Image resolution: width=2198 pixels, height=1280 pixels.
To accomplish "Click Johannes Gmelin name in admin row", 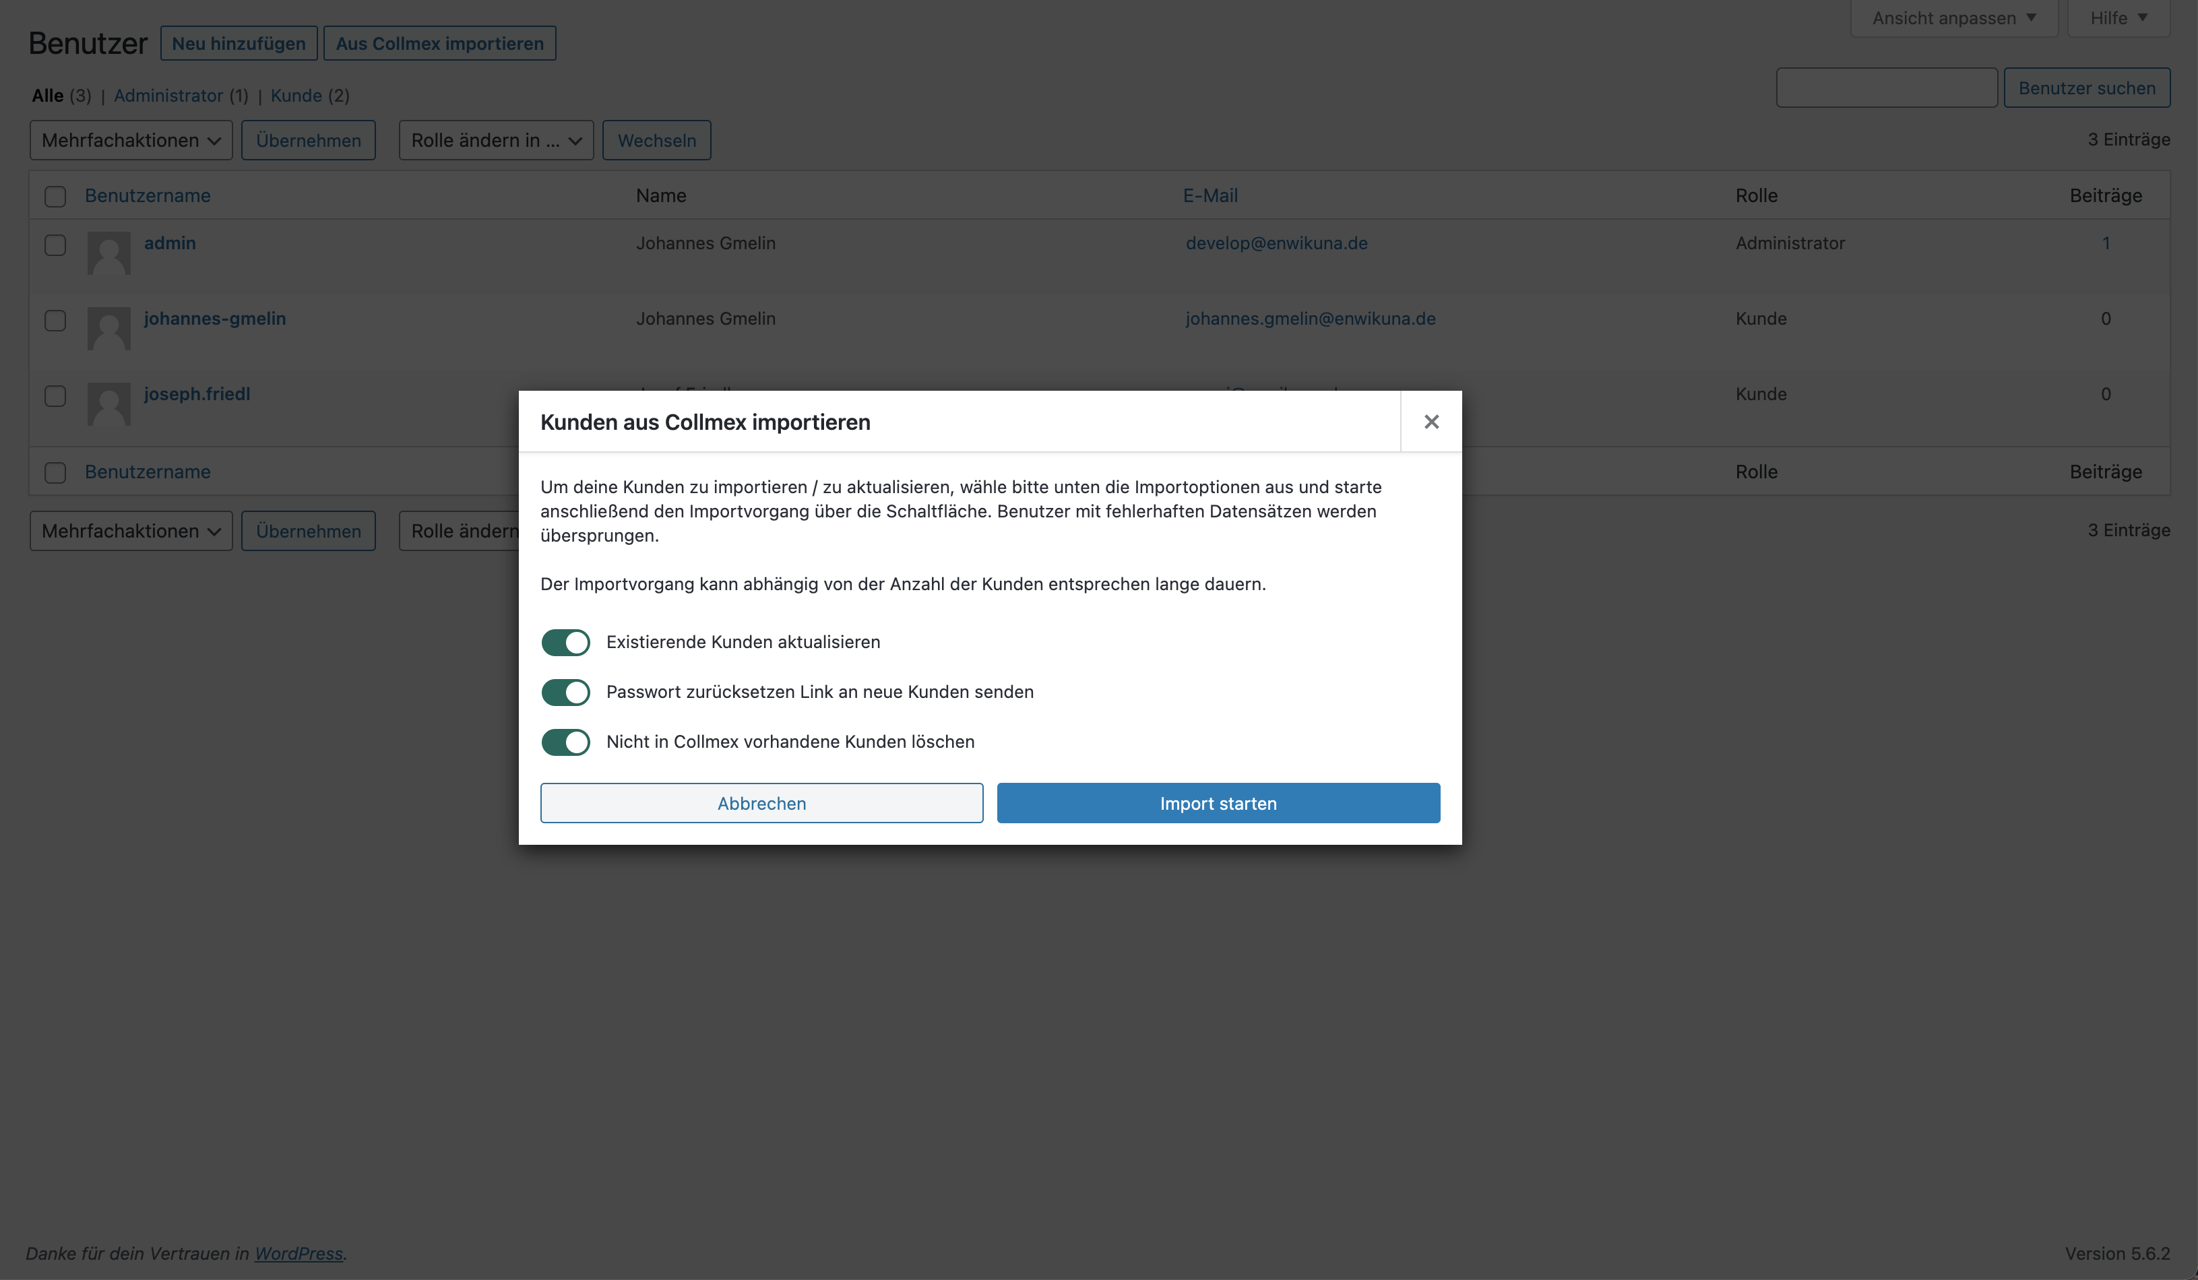I will [705, 243].
